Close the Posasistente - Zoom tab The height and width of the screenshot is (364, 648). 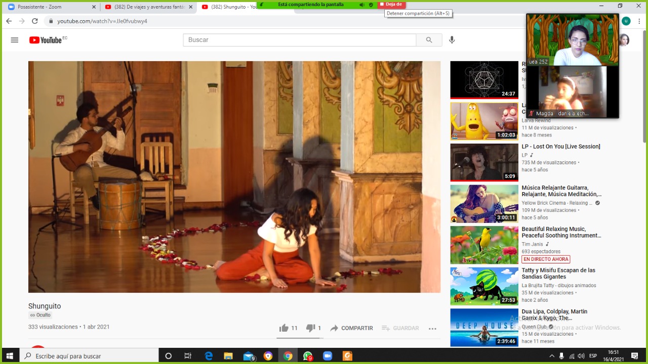(x=94, y=7)
